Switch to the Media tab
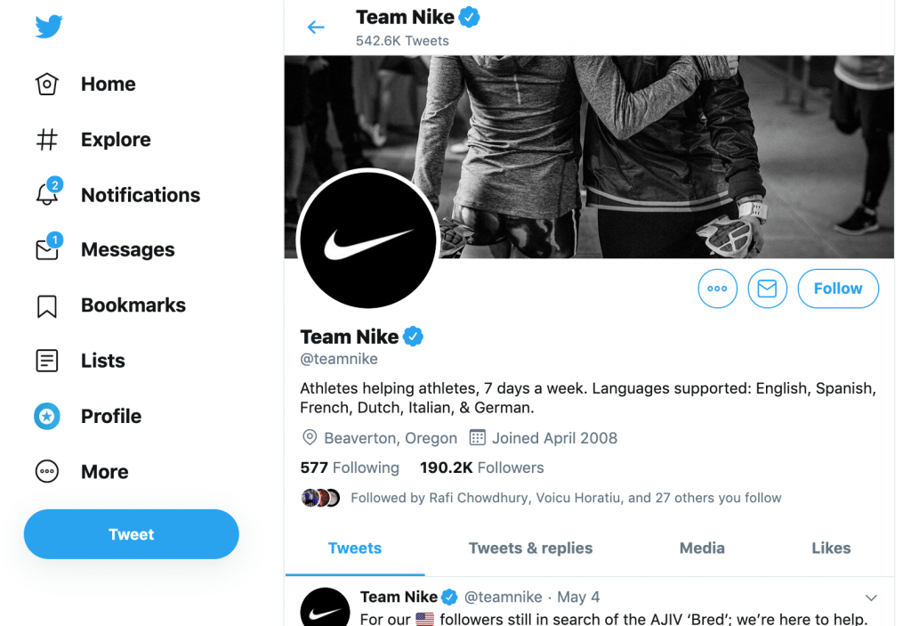Image resolution: width=911 pixels, height=626 pixels. tap(702, 549)
